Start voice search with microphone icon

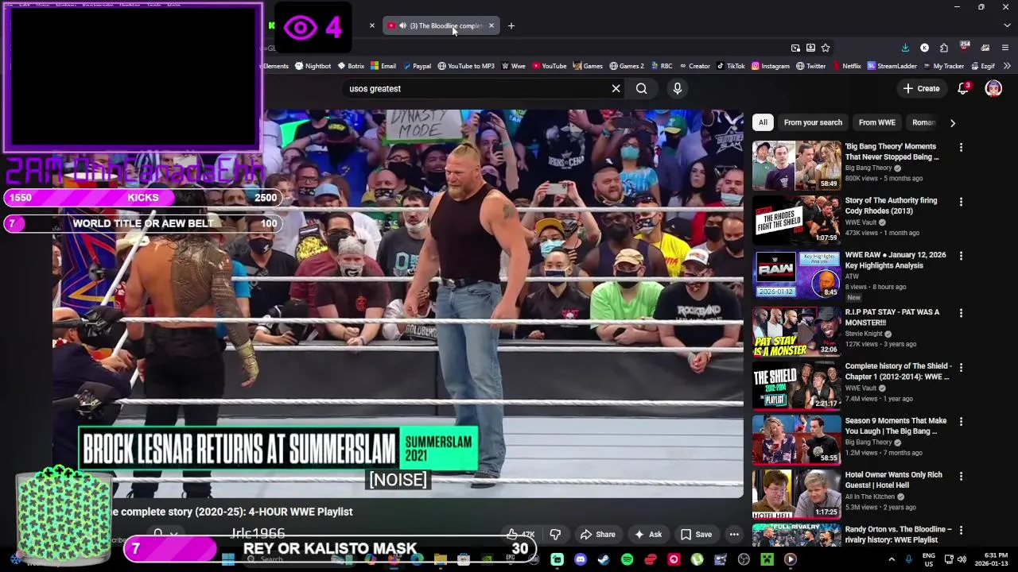[678, 88]
